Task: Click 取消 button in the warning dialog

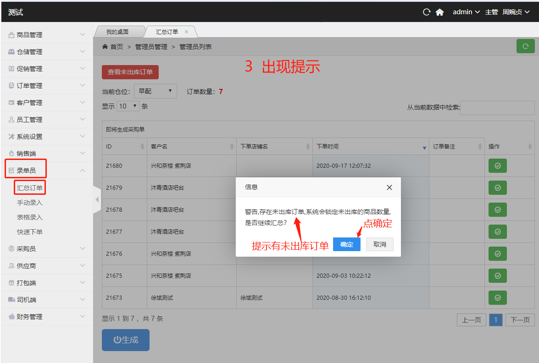Action: click(x=379, y=244)
